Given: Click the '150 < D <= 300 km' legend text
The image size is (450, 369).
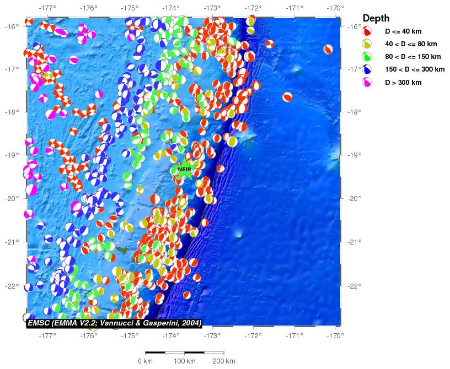Looking at the screenshot, I should coord(414,69).
